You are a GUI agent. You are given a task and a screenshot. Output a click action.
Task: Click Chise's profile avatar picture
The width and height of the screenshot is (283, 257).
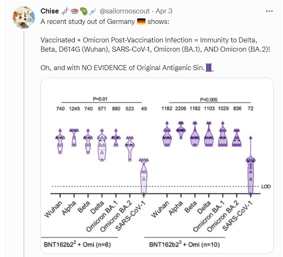coord(22,18)
